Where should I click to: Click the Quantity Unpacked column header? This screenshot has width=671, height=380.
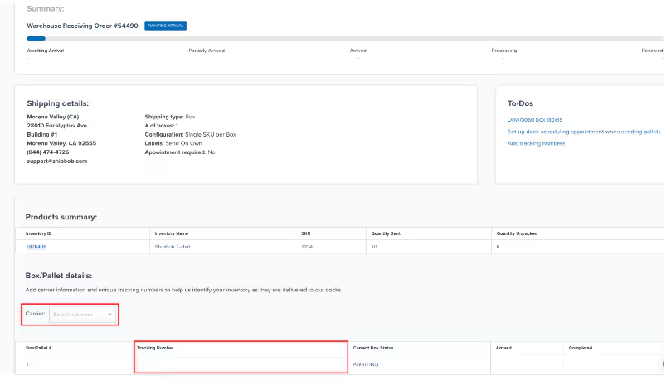pyautogui.click(x=517, y=233)
